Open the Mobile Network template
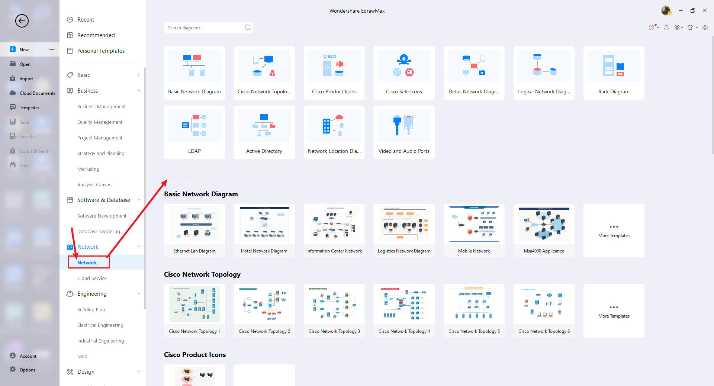The width and height of the screenshot is (714, 386). [x=474, y=231]
